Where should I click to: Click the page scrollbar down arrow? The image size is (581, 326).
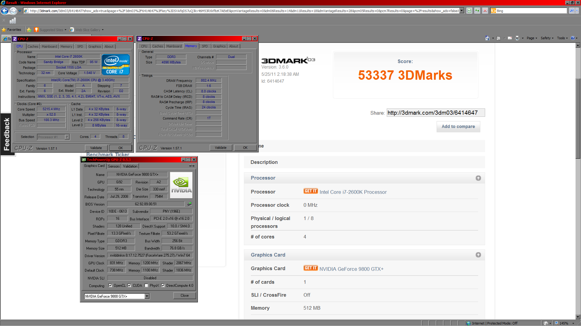pos(578,317)
